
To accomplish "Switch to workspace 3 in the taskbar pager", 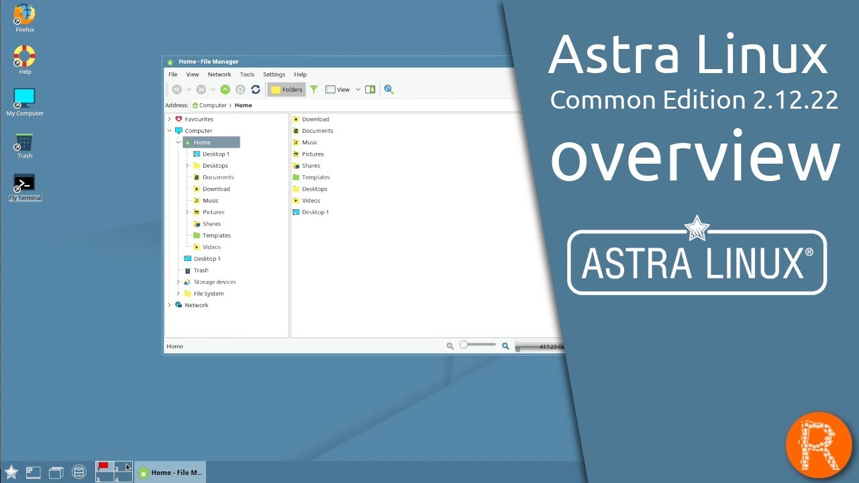I will click(104, 476).
